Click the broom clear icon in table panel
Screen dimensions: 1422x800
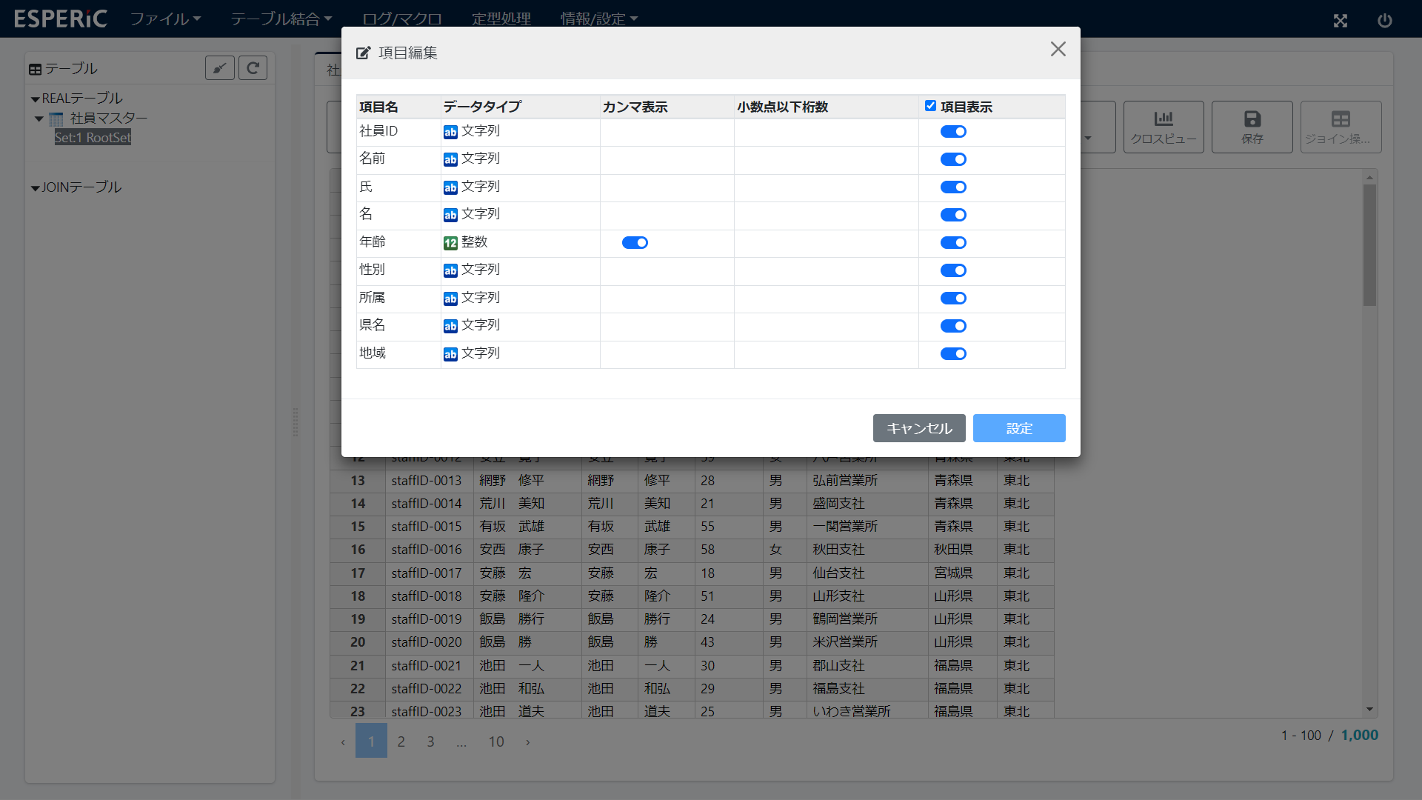click(220, 68)
